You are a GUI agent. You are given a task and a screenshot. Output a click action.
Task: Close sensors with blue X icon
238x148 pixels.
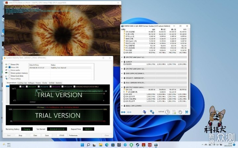pos(187,112)
